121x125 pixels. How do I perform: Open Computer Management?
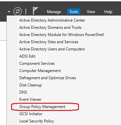point(40,71)
